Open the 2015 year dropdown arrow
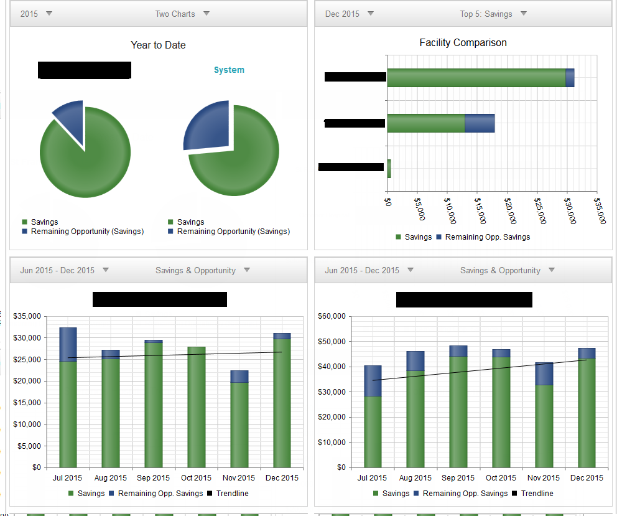This screenshot has width=617, height=516. tap(49, 14)
